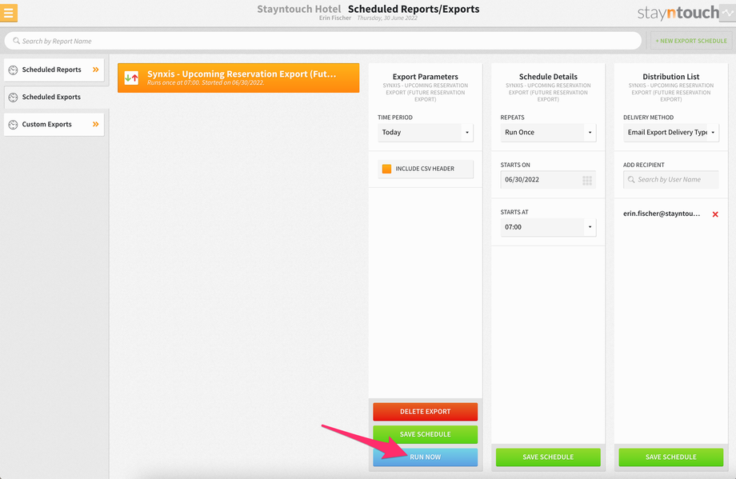This screenshot has height=479, width=736.
Task: Click the stayntouch logo
Action: (x=678, y=13)
